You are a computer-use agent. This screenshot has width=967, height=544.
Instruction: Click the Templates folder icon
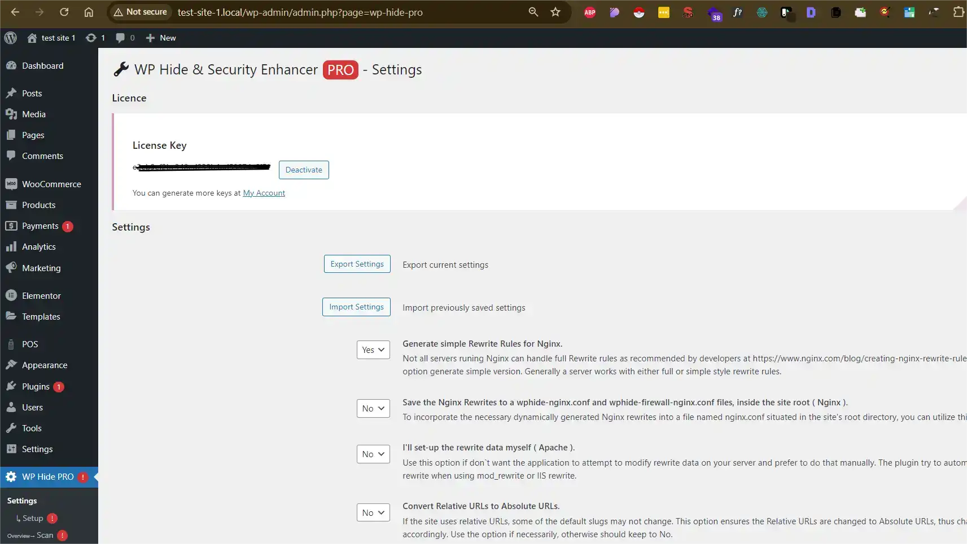click(x=11, y=316)
